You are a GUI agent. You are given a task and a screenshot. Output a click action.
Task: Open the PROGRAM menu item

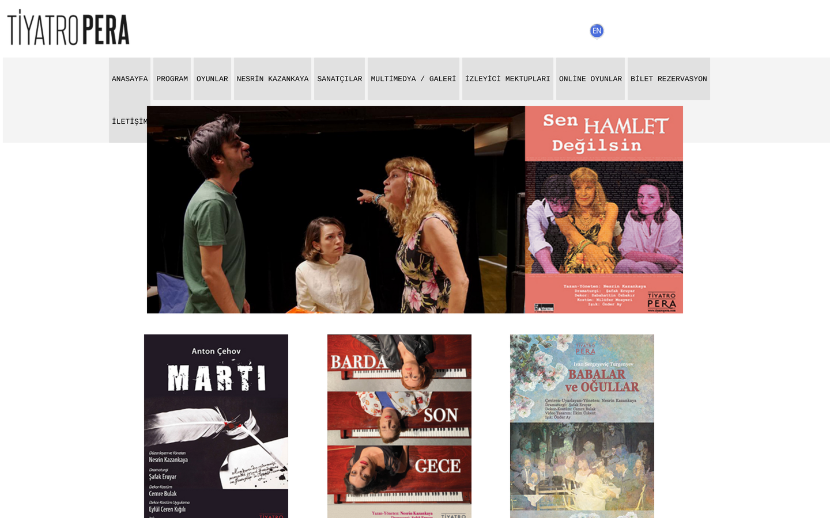[172, 79]
